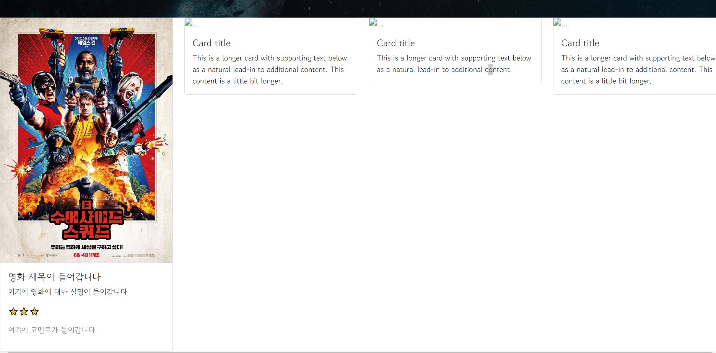Click supporting text paragraph in second card
The width and height of the screenshot is (716, 353).
270,70
